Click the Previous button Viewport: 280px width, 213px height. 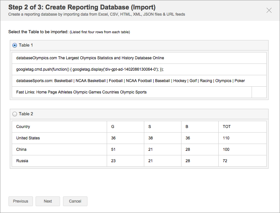(x=21, y=201)
